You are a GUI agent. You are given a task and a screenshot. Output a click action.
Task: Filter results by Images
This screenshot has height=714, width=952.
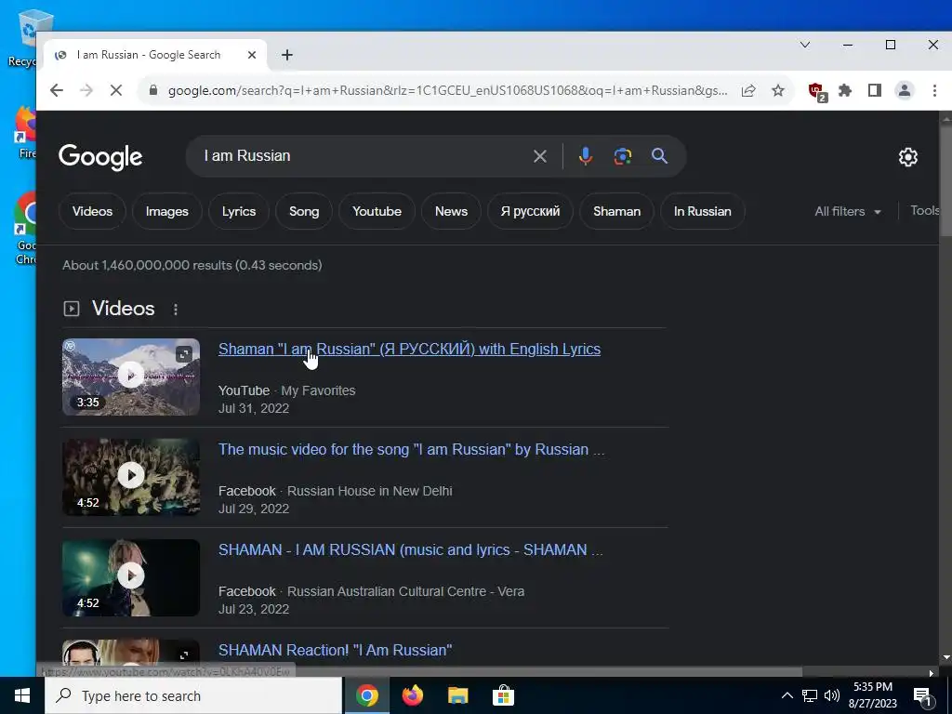tap(167, 211)
